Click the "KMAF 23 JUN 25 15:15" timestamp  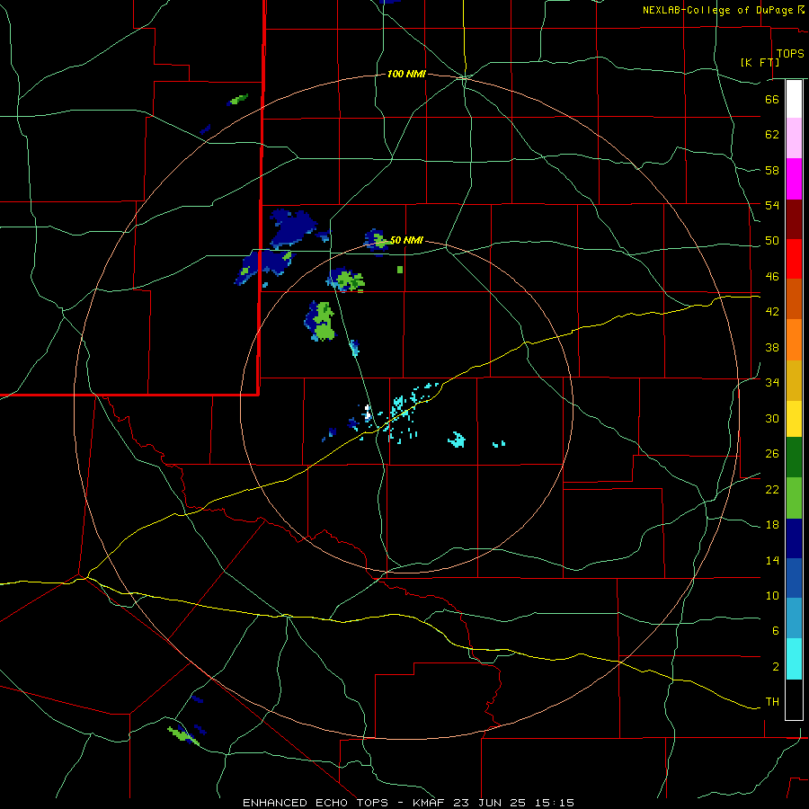coord(493,803)
